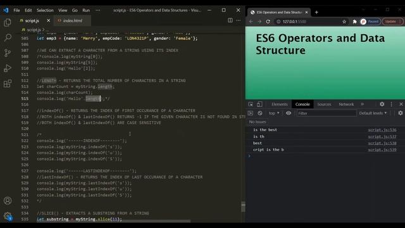
Task: Switch to the Network panel
Action: coord(346,104)
